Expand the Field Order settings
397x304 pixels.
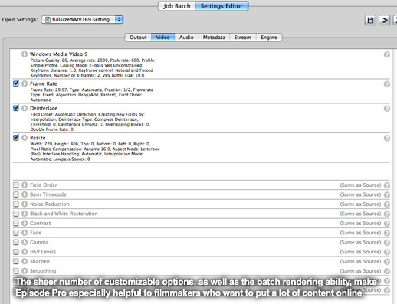click(x=25, y=185)
